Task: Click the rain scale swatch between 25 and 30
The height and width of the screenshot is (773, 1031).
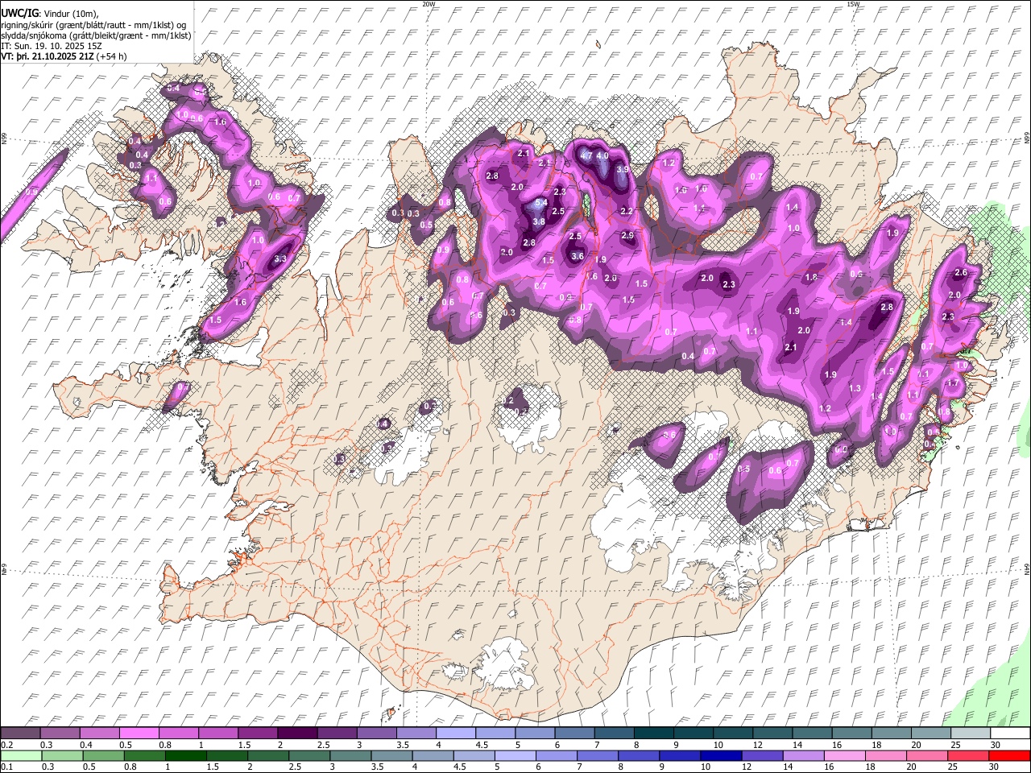Action: (967, 755)
